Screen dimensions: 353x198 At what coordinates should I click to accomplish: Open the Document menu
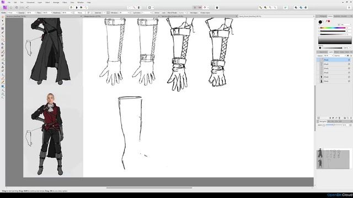click(x=31, y=2)
